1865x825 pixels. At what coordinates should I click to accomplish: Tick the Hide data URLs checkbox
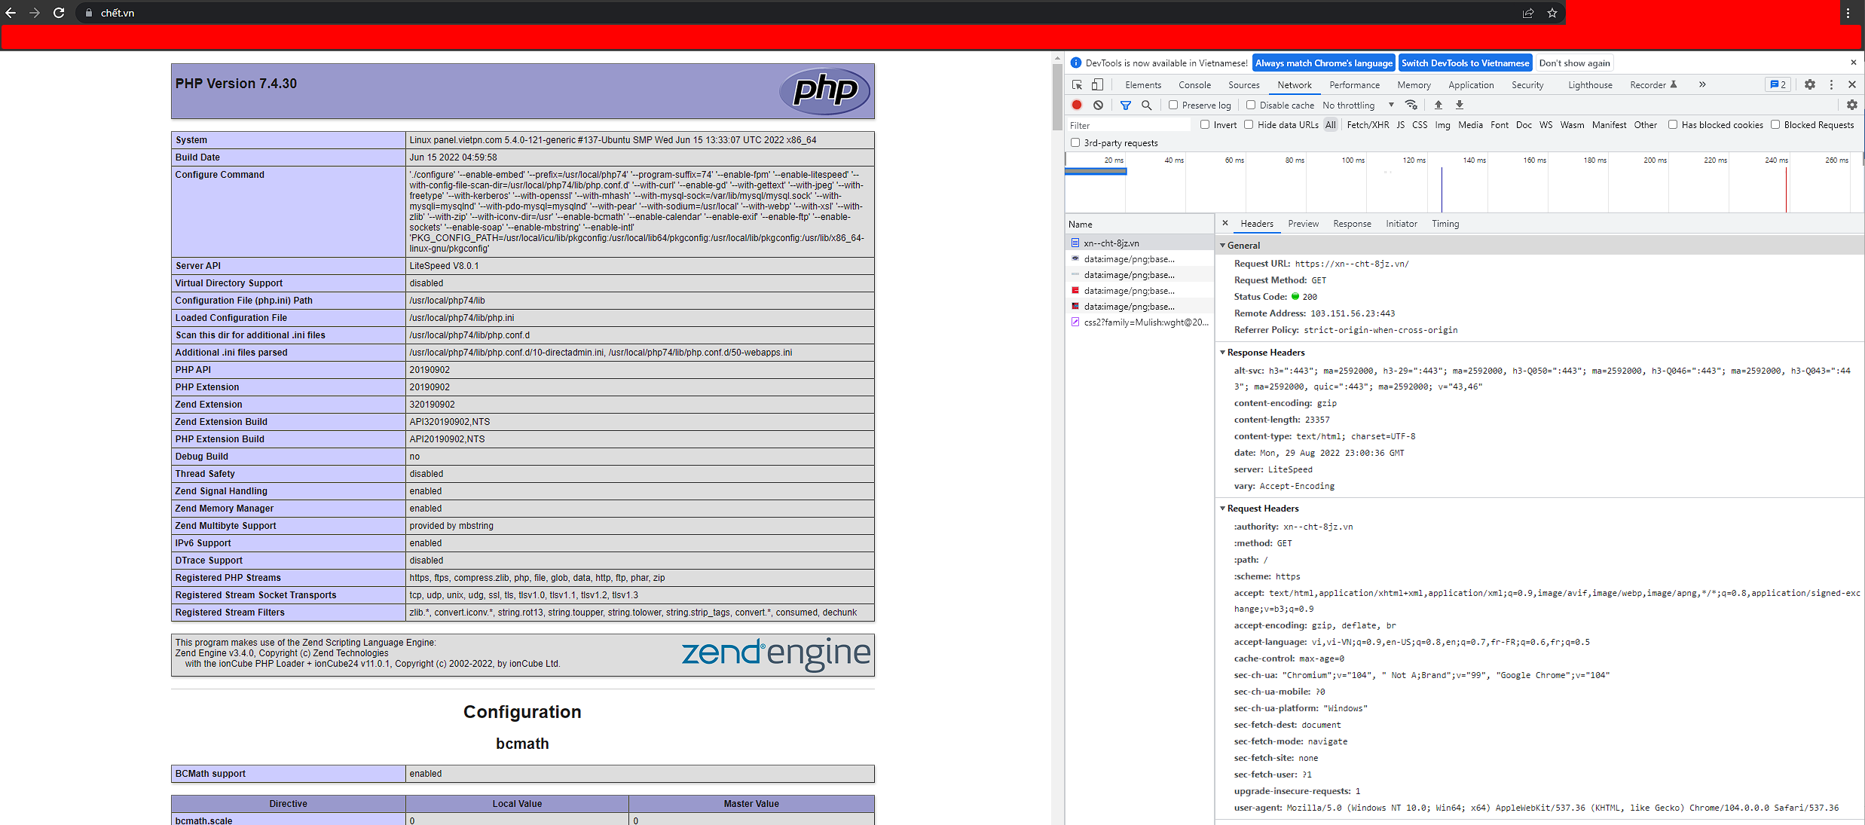coord(1249,125)
